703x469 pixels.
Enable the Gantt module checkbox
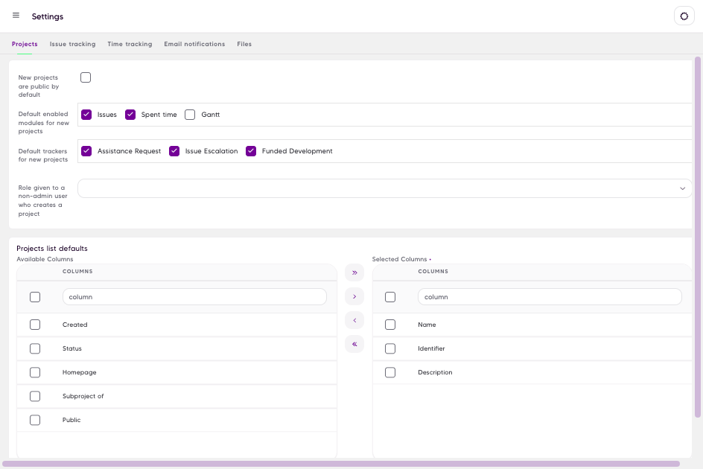(x=190, y=115)
